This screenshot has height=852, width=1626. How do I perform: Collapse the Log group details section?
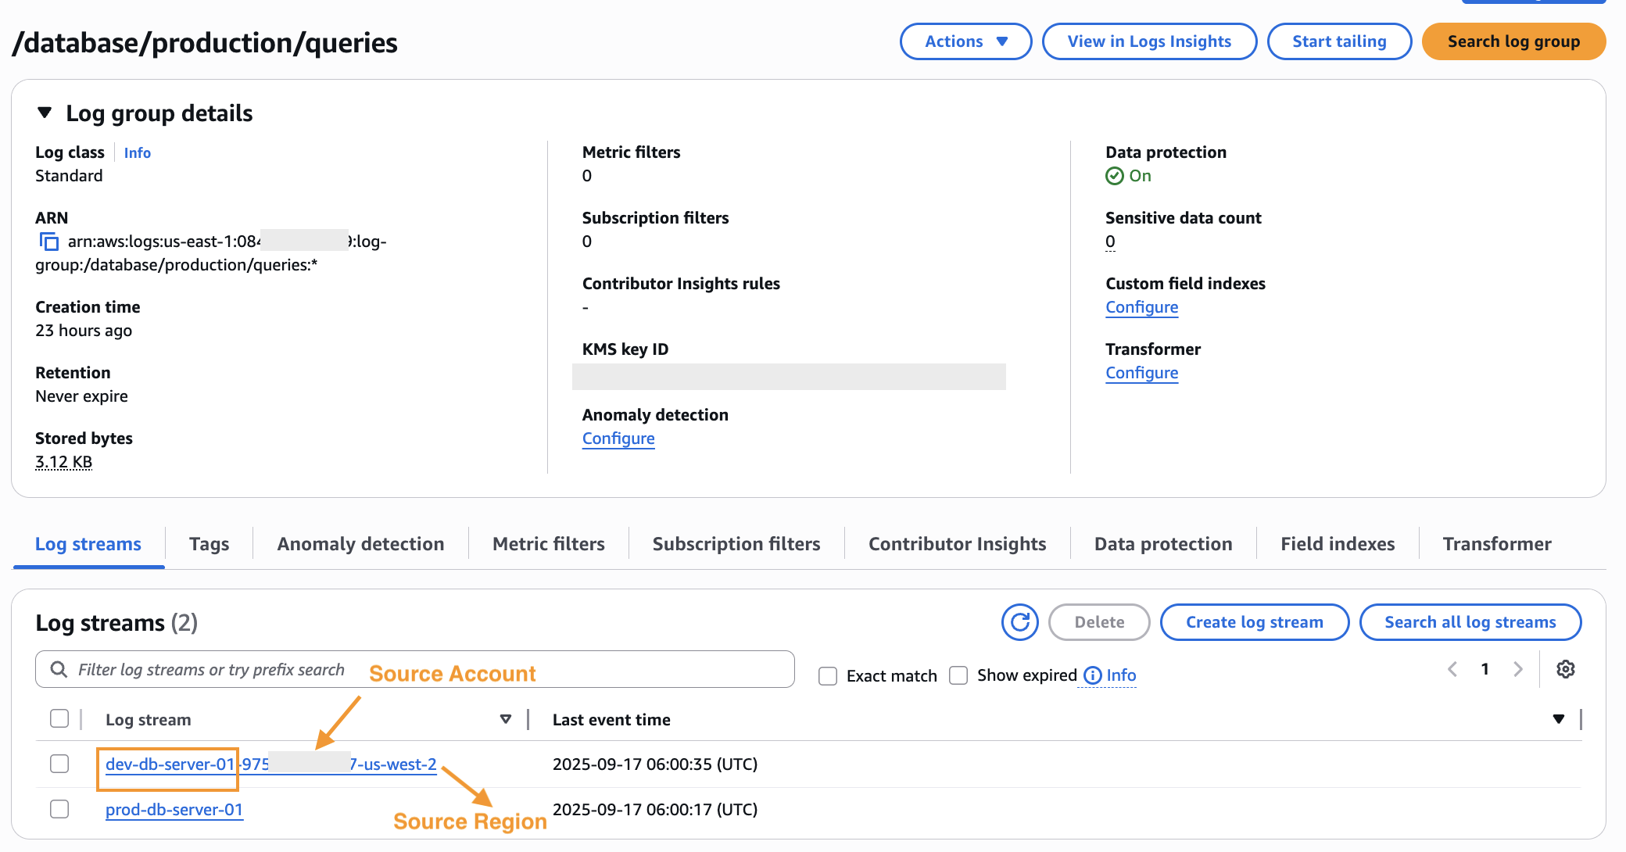tap(45, 113)
